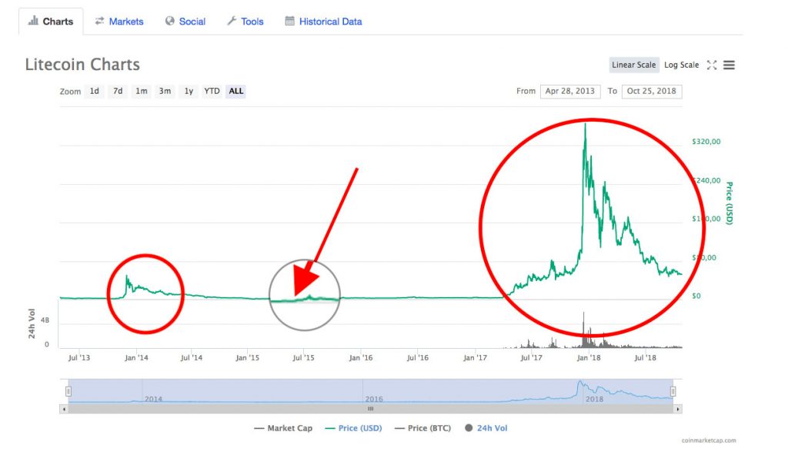Set zoom range to 1m
Image resolution: width=788 pixels, height=452 pixels.
click(x=142, y=91)
